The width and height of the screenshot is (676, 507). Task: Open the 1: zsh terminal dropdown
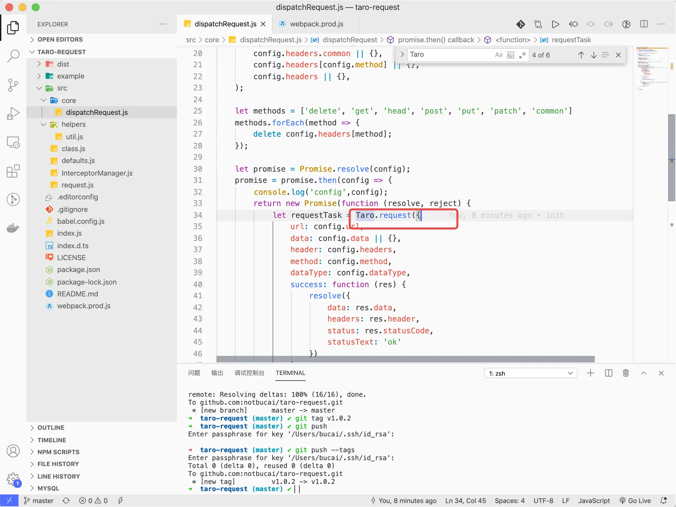coord(530,373)
